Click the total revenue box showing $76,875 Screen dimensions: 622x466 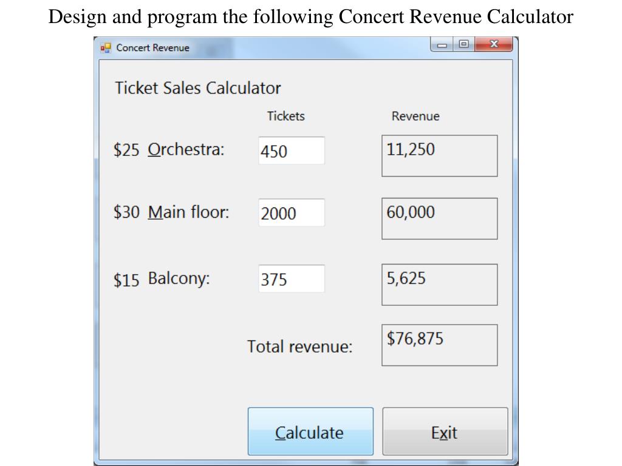point(439,345)
